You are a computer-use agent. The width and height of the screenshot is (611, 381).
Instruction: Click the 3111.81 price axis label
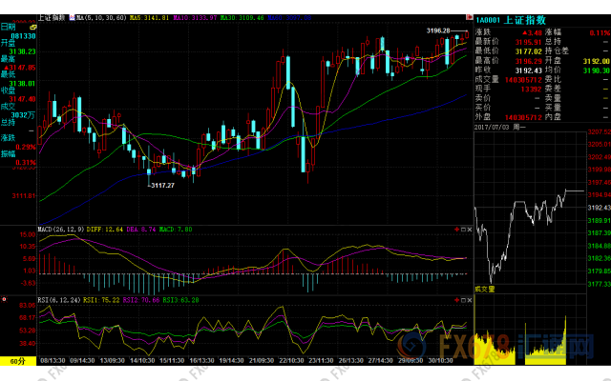point(24,196)
